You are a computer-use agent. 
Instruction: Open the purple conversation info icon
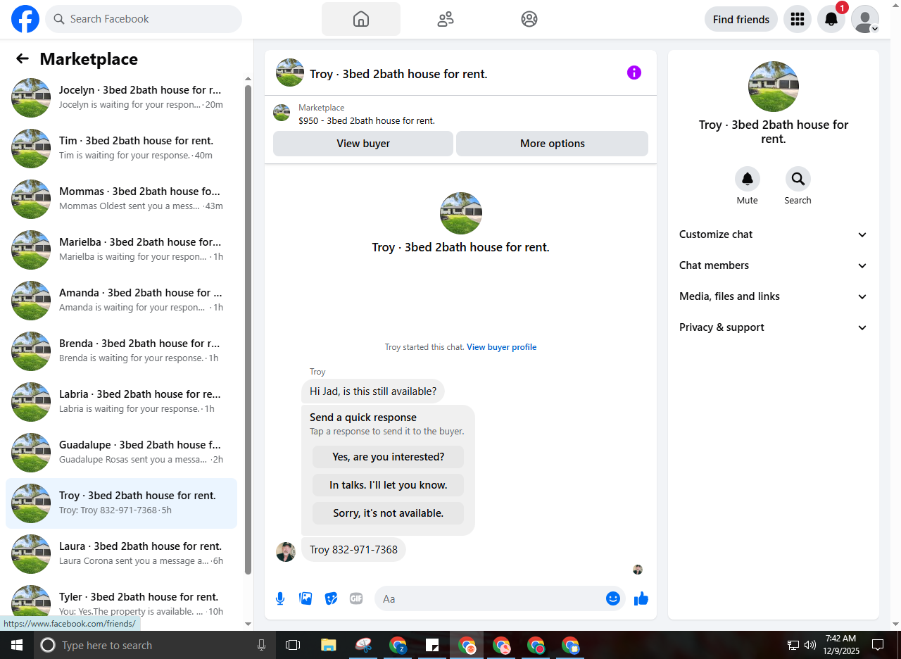[x=634, y=73]
